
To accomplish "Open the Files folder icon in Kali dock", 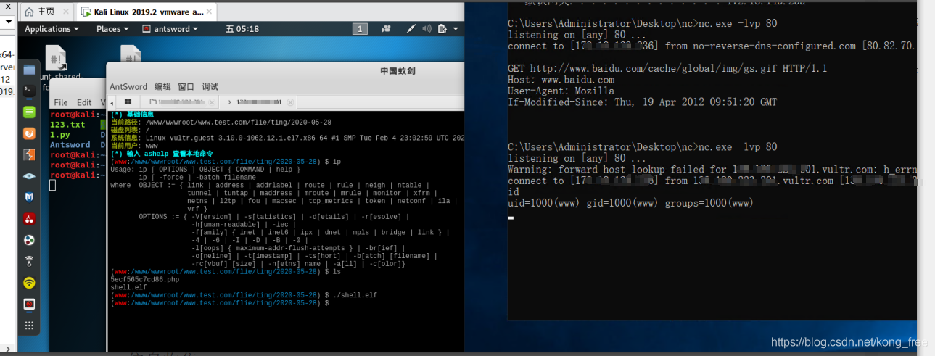I will pos(29,70).
